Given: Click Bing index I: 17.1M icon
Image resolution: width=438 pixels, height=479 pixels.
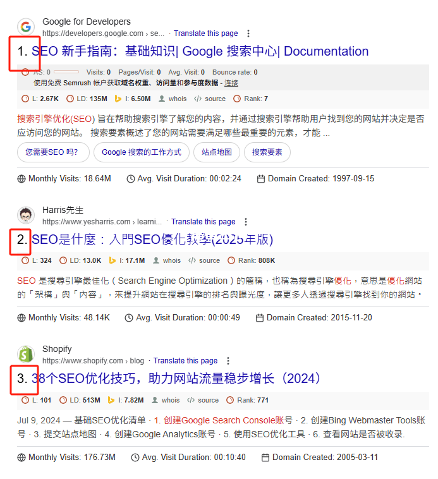Looking at the screenshot, I should coord(113,260).
